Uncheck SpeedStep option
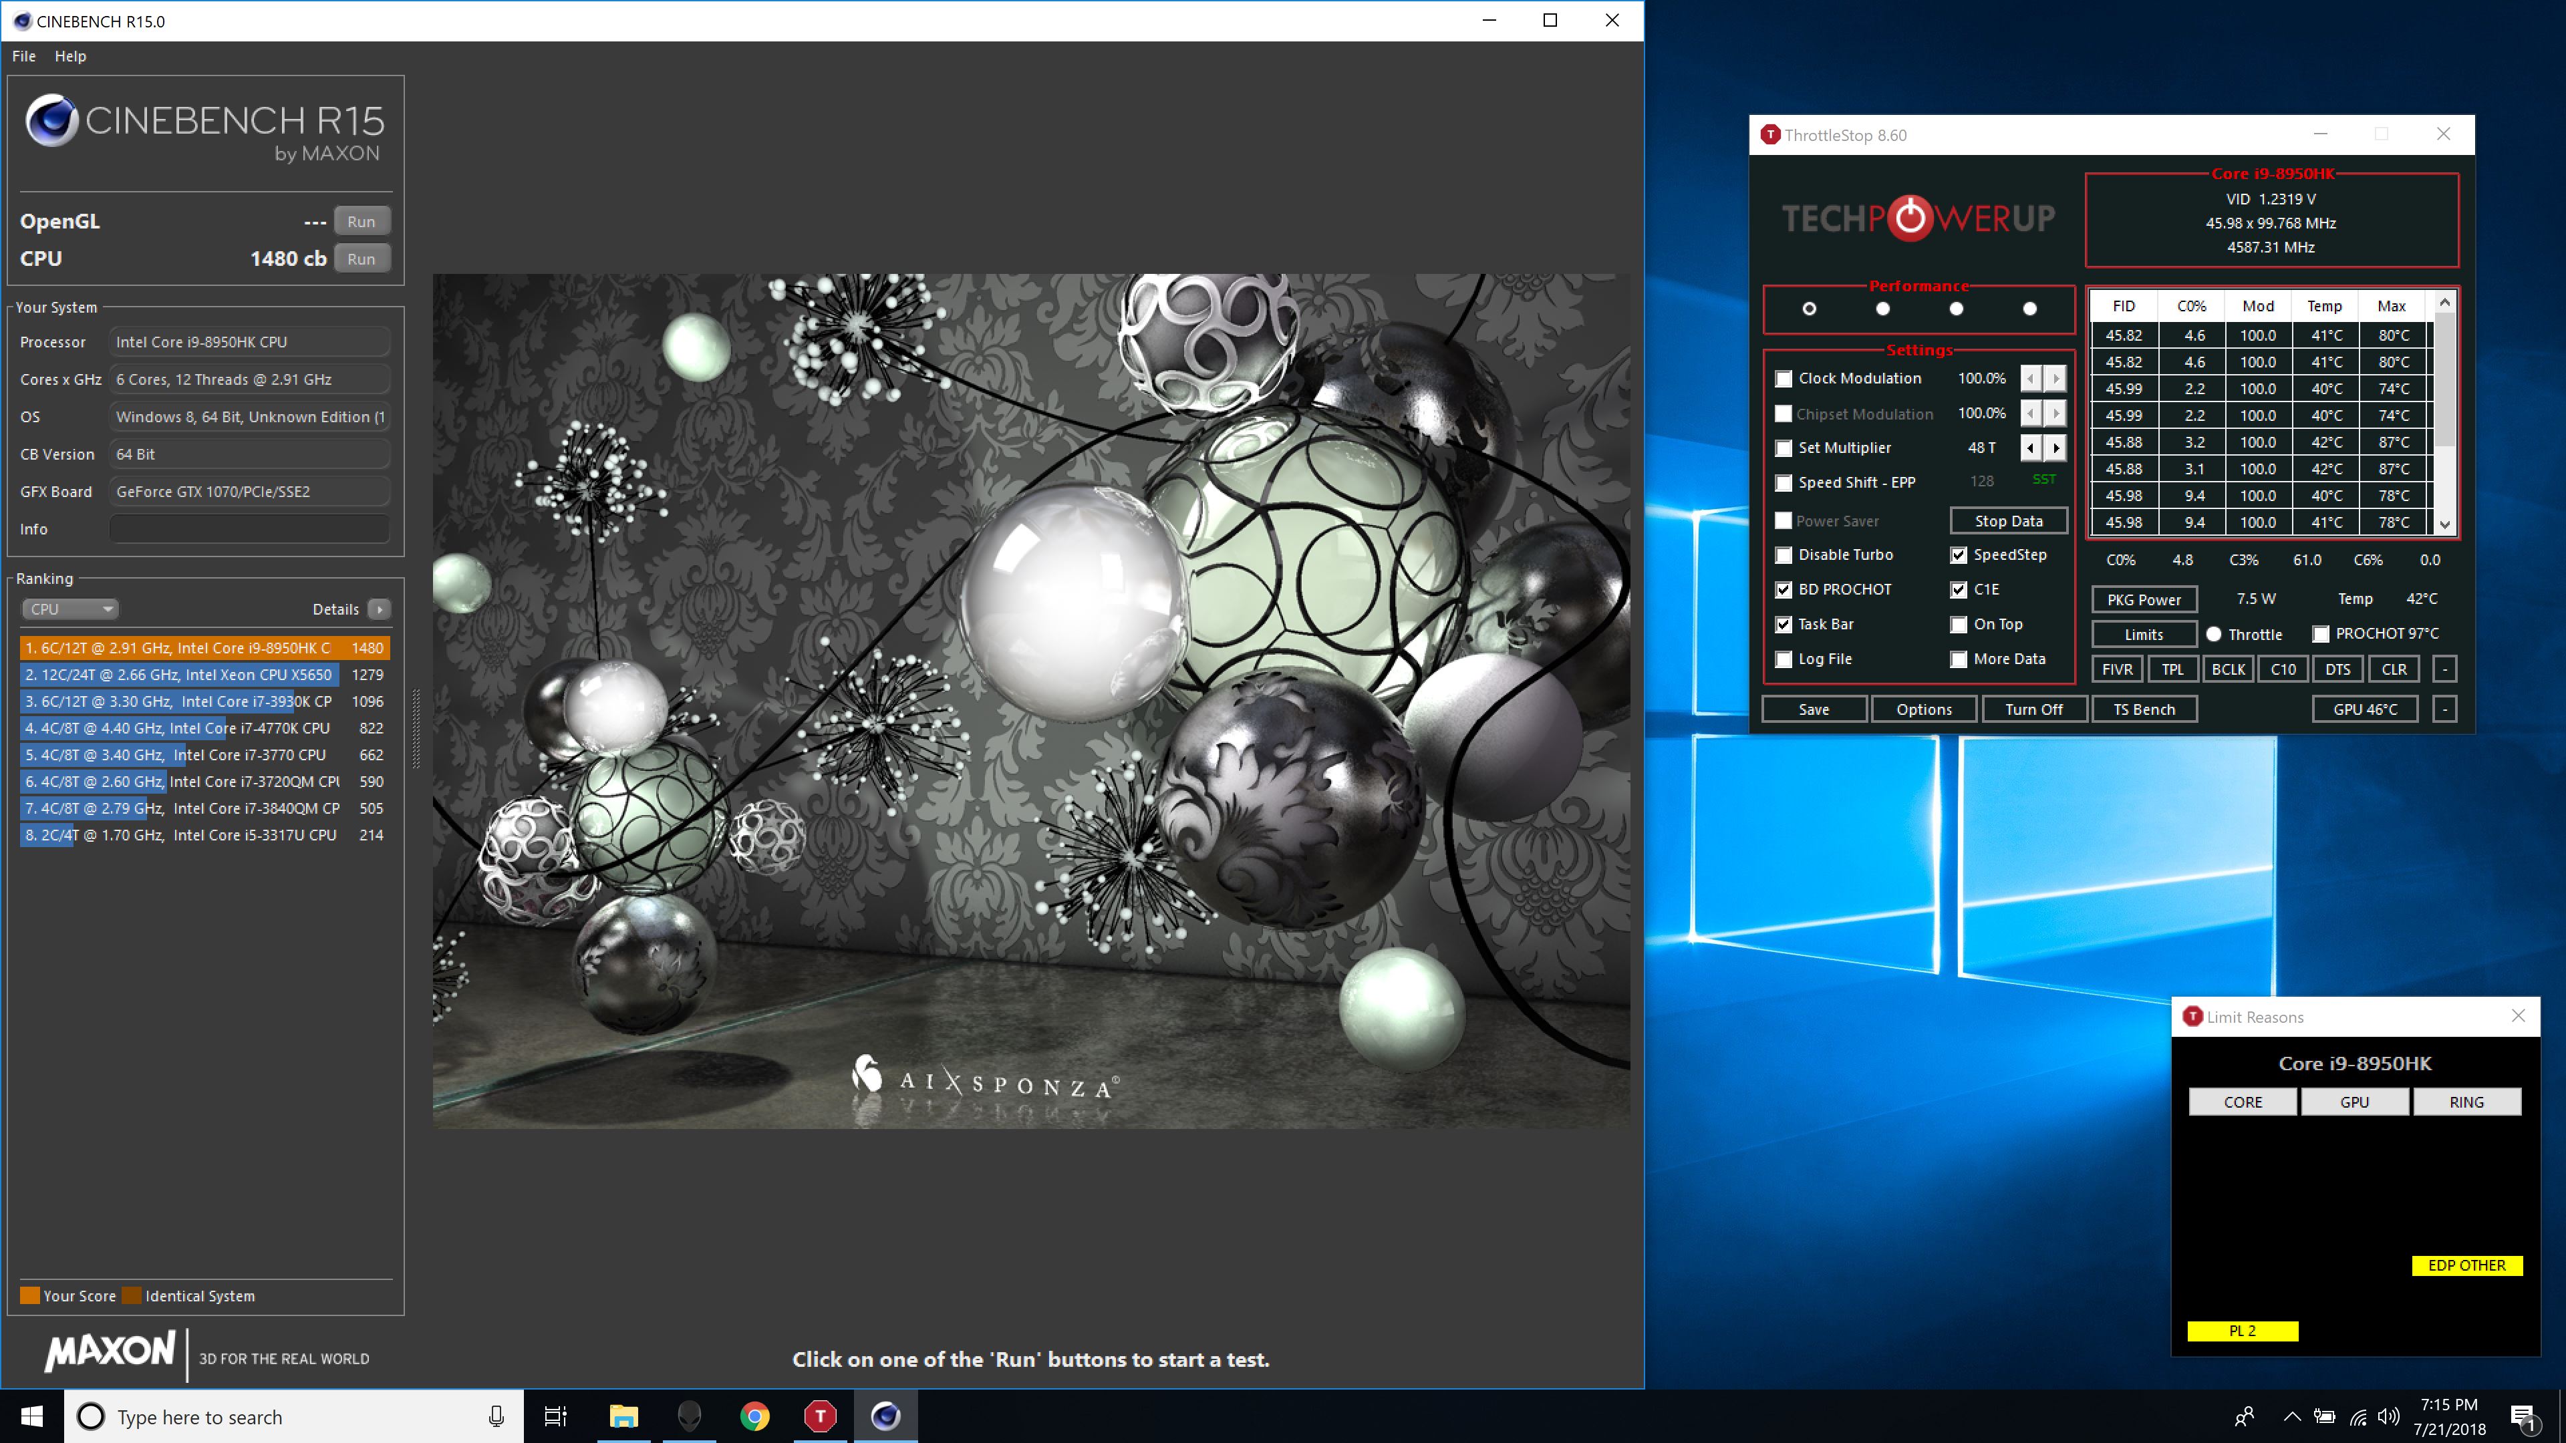Image resolution: width=2566 pixels, height=1443 pixels. point(1959,554)
